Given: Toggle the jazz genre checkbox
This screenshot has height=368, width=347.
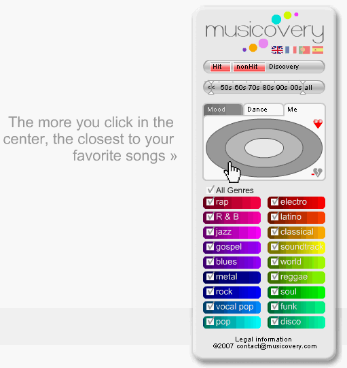Looking at the screenshot, I should [x=210, y=232].
